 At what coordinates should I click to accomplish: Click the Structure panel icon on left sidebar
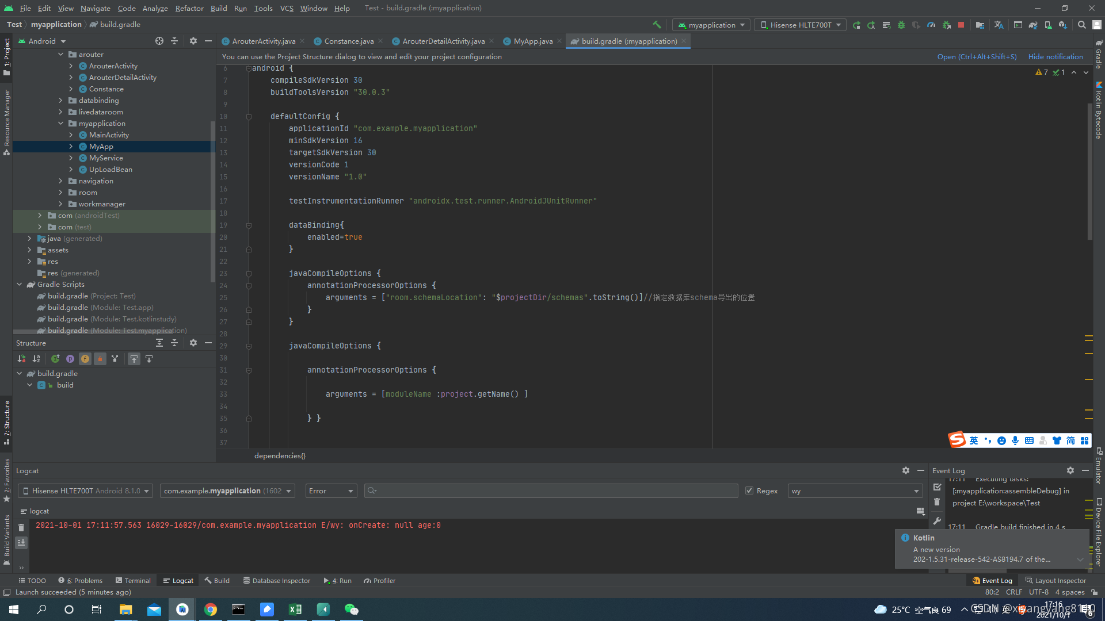[9, 428]
